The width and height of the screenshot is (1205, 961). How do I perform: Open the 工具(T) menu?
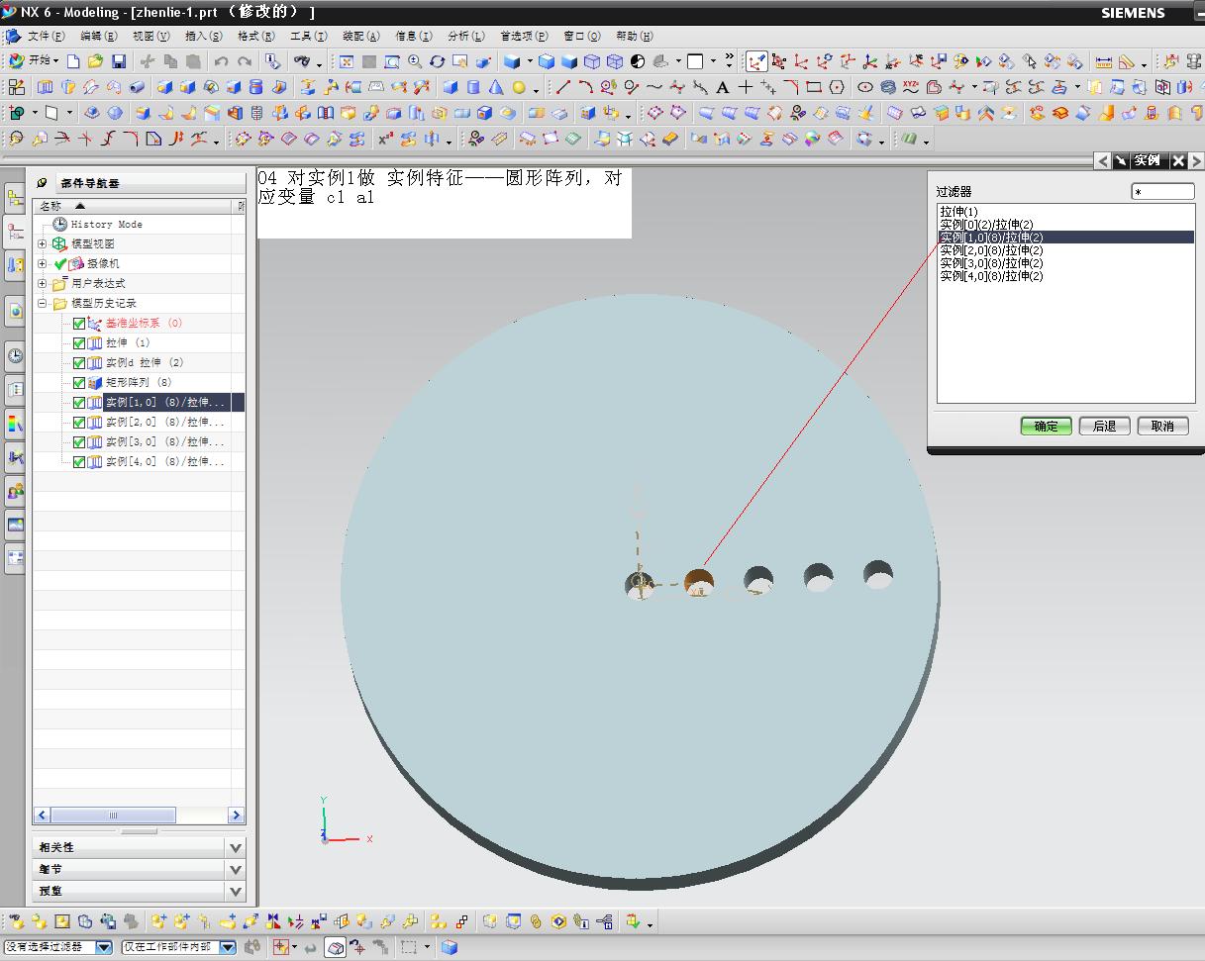pos(308,36)
